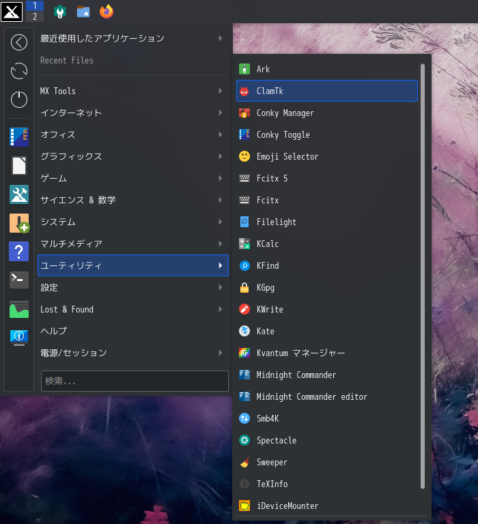Launch Midnight Commander editor
This screenshot has height=524, width=478.
[x=327, y=396]
